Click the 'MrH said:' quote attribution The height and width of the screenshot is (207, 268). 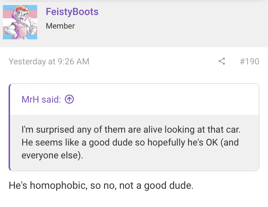click(41, 99)
